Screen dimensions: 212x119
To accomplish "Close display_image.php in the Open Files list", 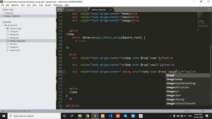I will [x=3, y=16].
